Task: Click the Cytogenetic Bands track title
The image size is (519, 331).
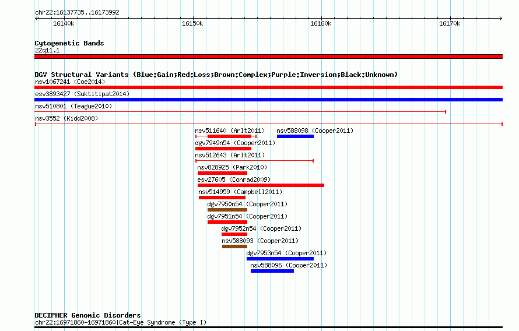Action: point(69,43)
